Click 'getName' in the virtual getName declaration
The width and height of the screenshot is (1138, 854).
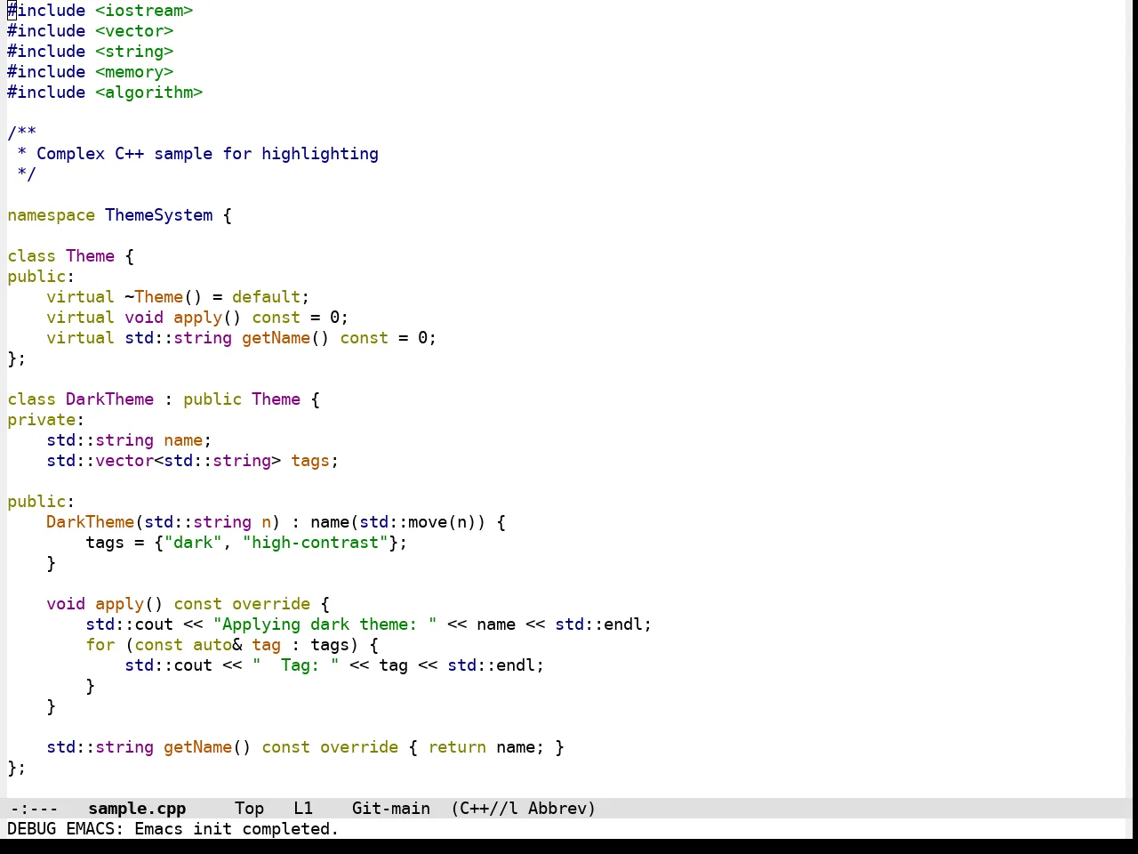pyautogui.click(x=276, y=338)
